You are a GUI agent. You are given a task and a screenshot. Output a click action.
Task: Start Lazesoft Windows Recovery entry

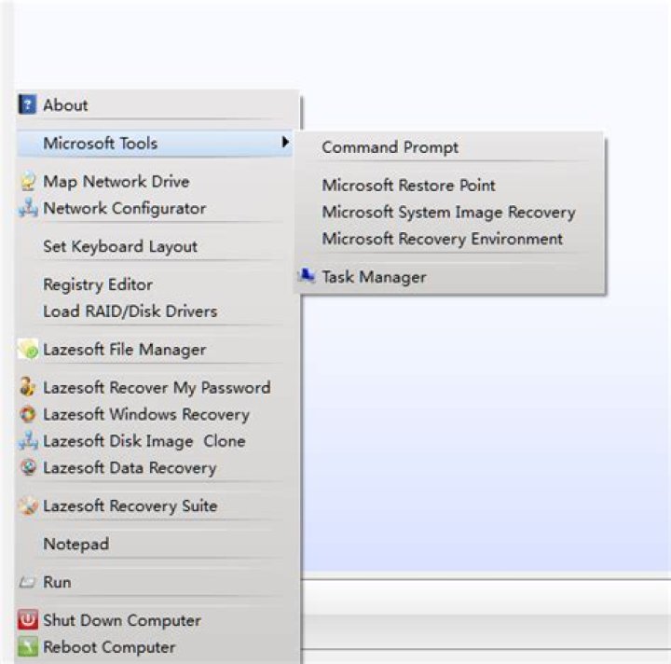tap(157, 414)
